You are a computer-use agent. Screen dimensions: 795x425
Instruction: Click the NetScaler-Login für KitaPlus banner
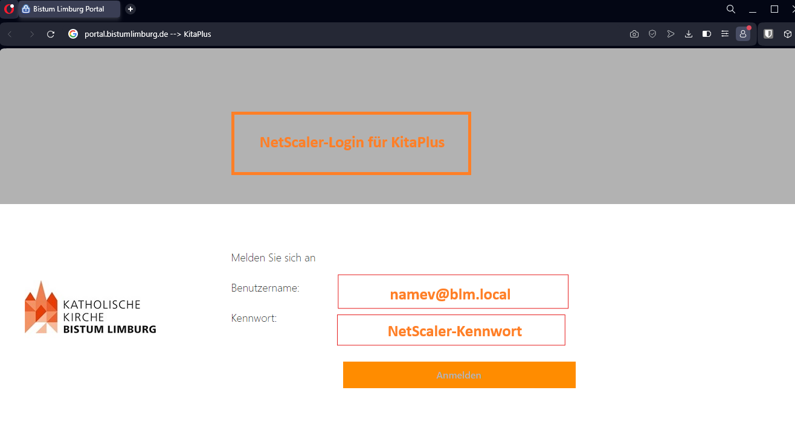[351, 143]
